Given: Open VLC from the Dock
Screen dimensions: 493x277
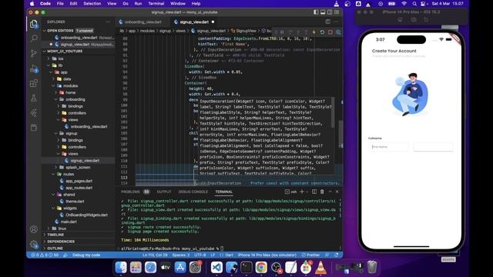Looking at the screenshot, I should [x=320, y=267].
